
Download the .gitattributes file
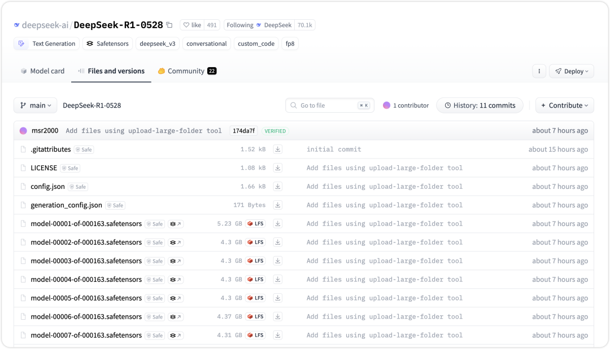[x=278, y=149]
